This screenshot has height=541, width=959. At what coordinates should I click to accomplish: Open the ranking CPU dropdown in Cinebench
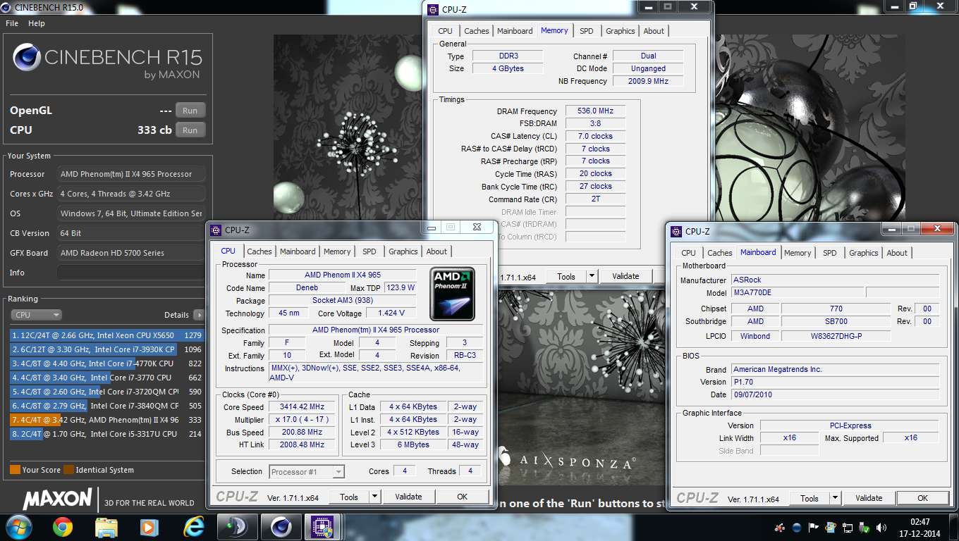pyautogui.click(x=36, y=315)
